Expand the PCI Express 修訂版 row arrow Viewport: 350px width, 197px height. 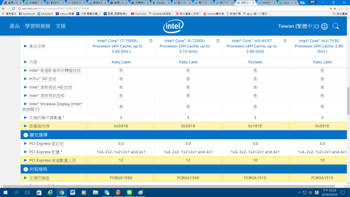[25, 143]
